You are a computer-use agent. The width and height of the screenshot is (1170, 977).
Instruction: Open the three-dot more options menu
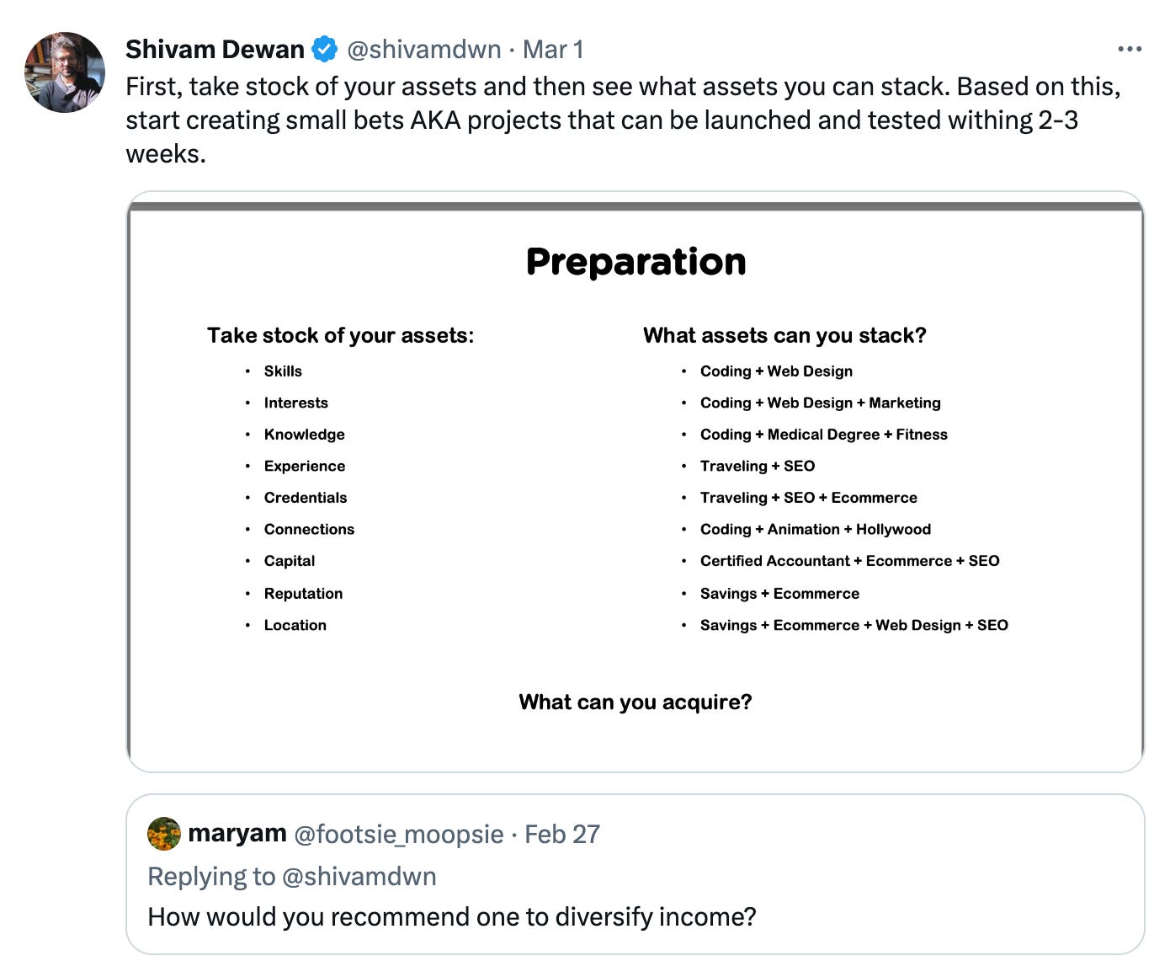tap(1130, 50)
